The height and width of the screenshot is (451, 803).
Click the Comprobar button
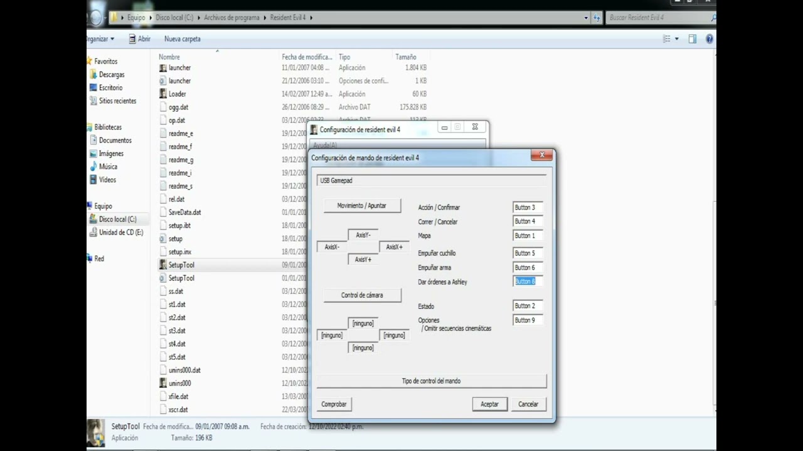pos(334,404)
